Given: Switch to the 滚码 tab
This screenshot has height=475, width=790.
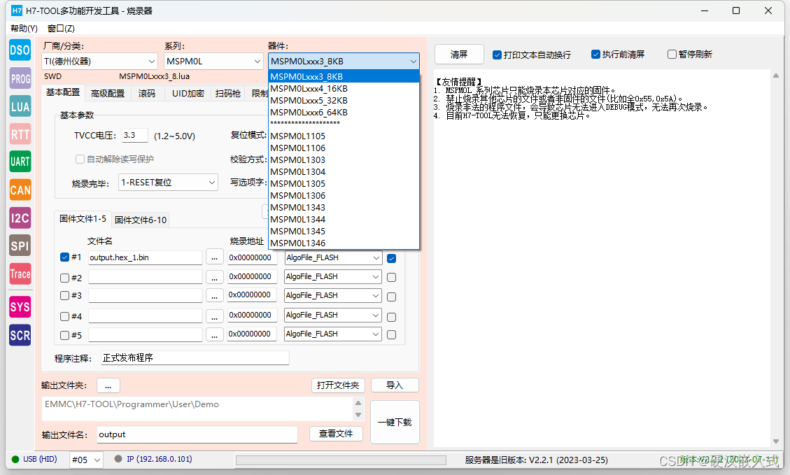Looking at the screenshot, I should pyautogui.click(x=147, y=93).
